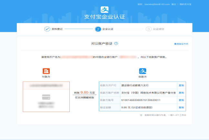Click the orange payer building icon
209x140 pixels.
coord(46,71)
